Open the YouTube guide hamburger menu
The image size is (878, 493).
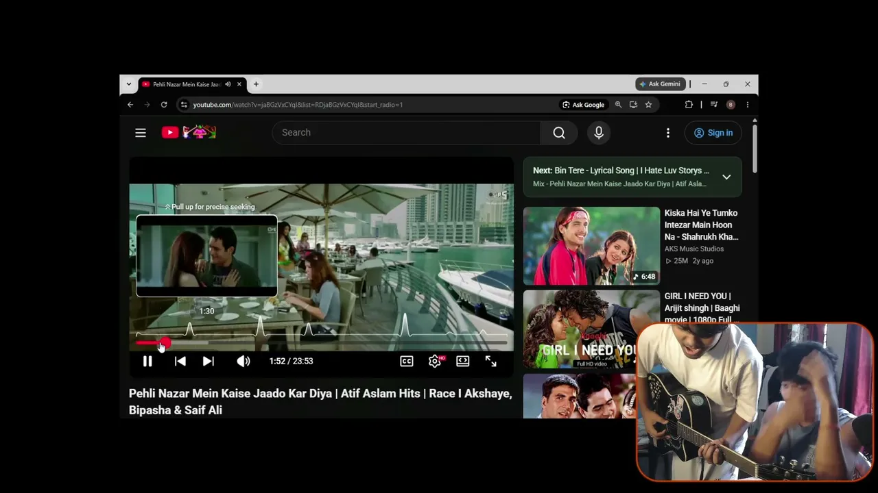[x=141, y=133]
